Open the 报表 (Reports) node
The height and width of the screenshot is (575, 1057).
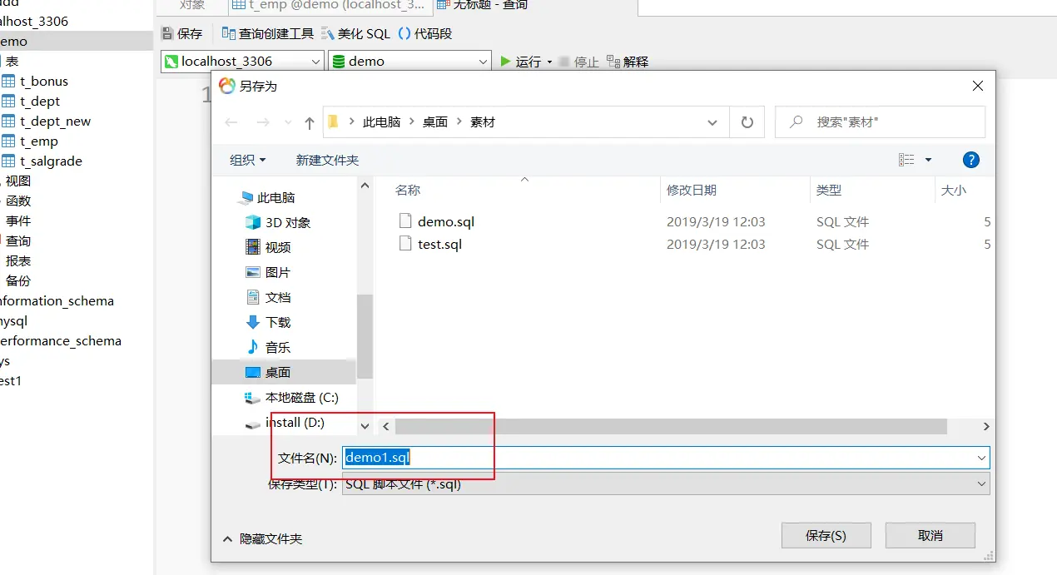pyautogui.click(x=18, y=260)
